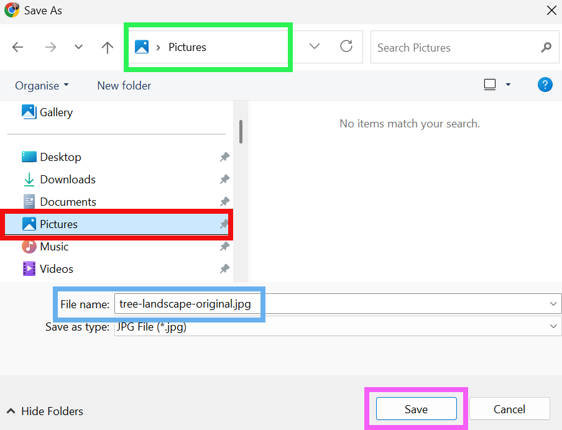Open the Save as type dropdown

[x=338, y=326]
